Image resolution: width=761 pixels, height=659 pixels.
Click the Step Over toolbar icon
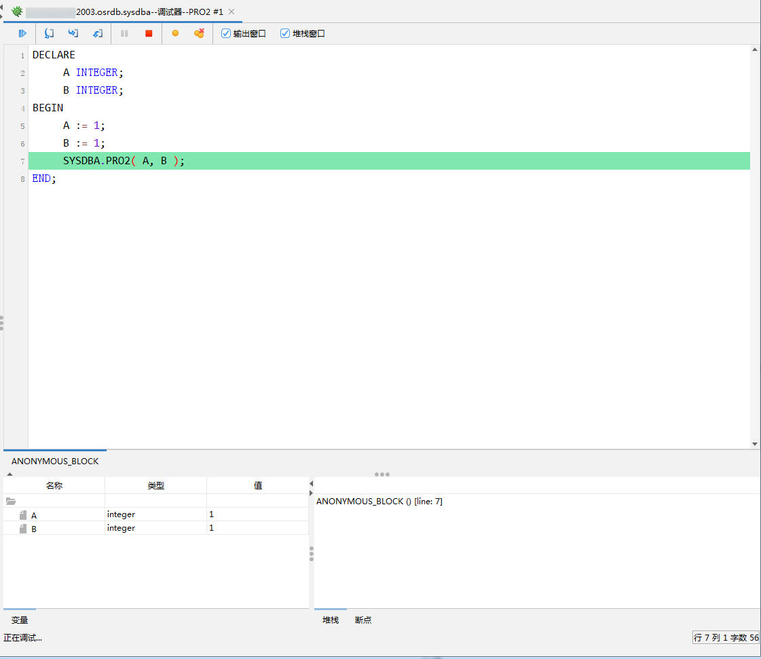(73, 33)
